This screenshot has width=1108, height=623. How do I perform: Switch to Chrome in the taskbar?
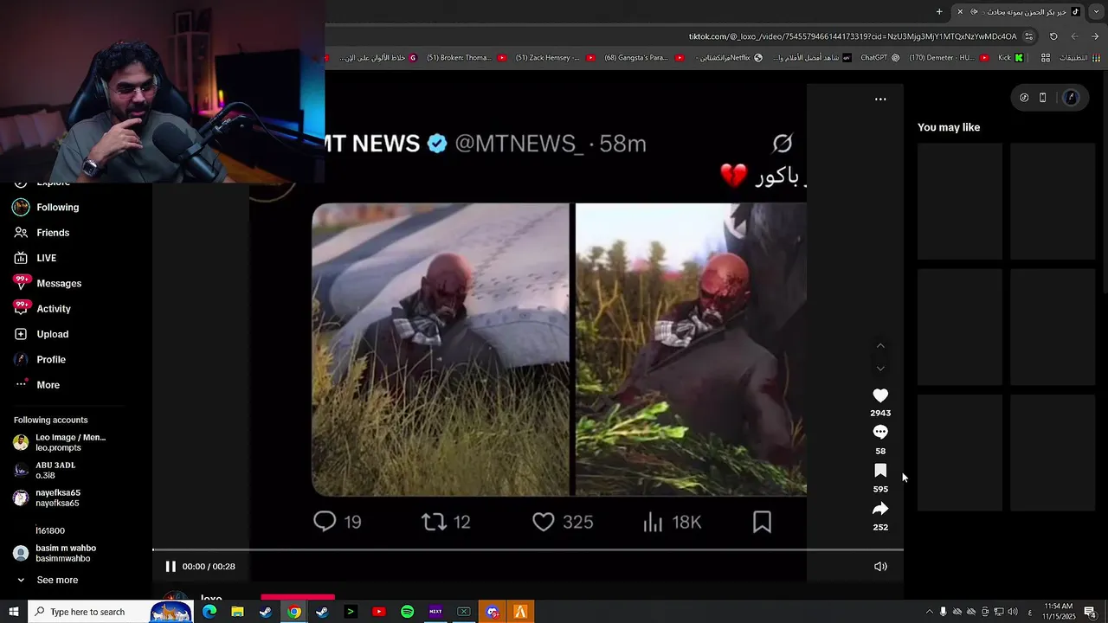click(x=294, y=612)
